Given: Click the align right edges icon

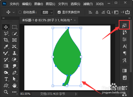Looking at the screenshot, I should 103,12.
